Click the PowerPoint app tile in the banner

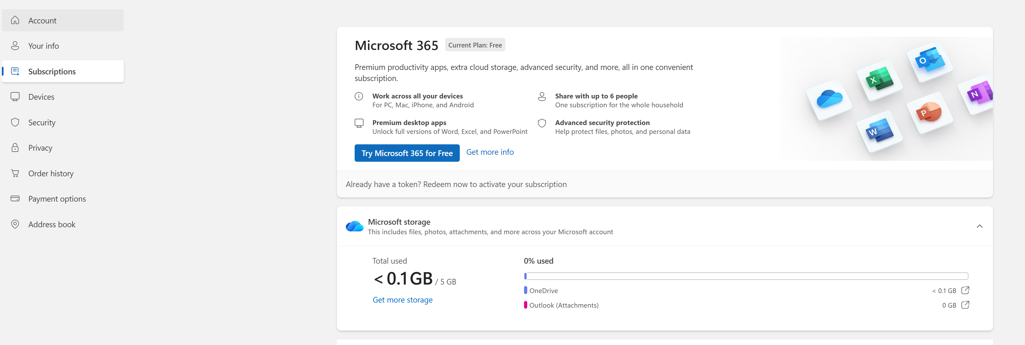pos(930,113)
